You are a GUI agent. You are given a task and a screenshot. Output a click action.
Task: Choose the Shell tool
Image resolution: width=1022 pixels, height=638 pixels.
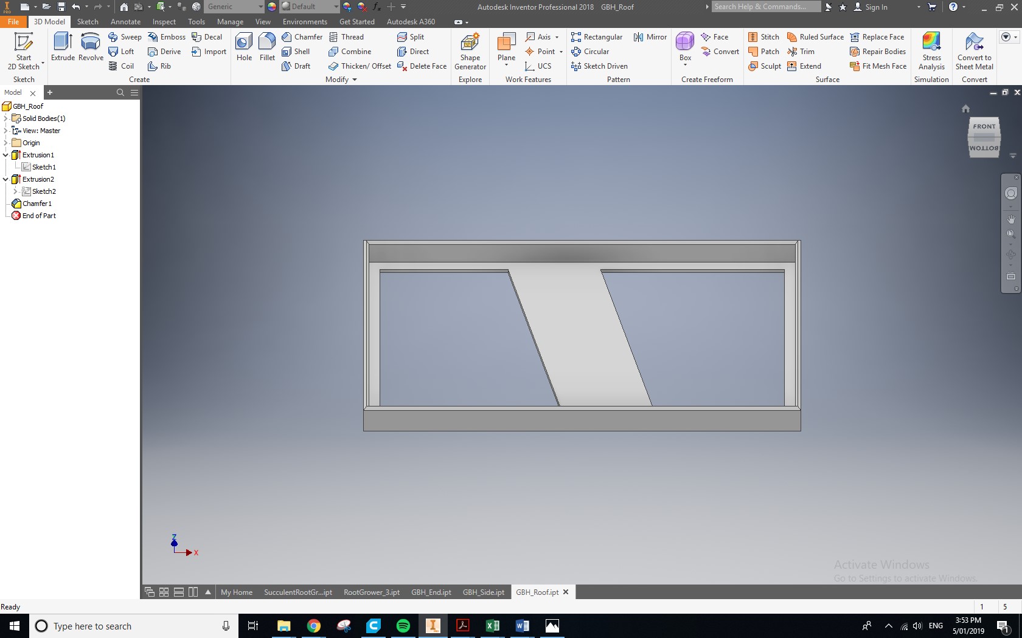coord(296,52)
